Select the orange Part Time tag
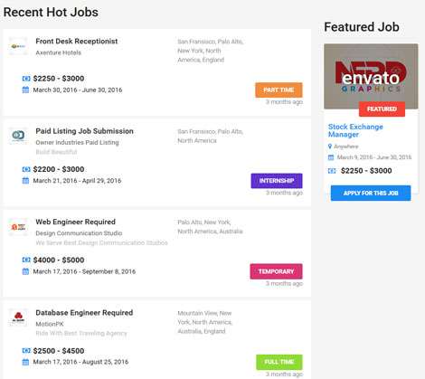425x379 pixels. click(x=279, y=90)
